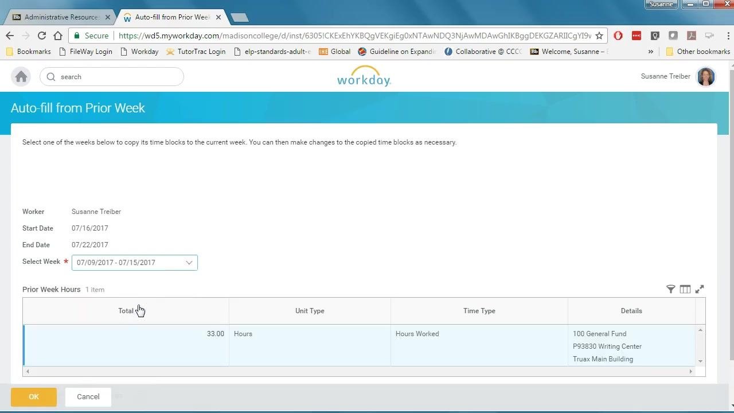Confirm with the OK button
This screenshot has width=734, height=413.
[34, 397]
